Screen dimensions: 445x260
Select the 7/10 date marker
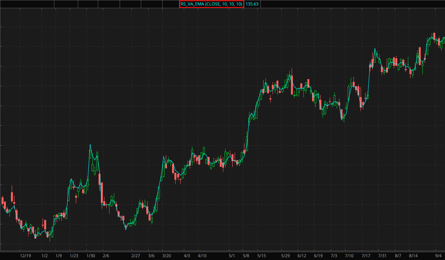point(349,256)
